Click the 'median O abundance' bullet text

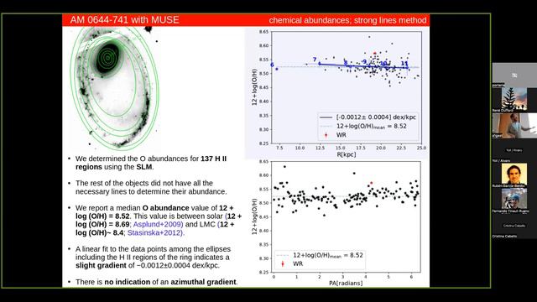(159, 220)
